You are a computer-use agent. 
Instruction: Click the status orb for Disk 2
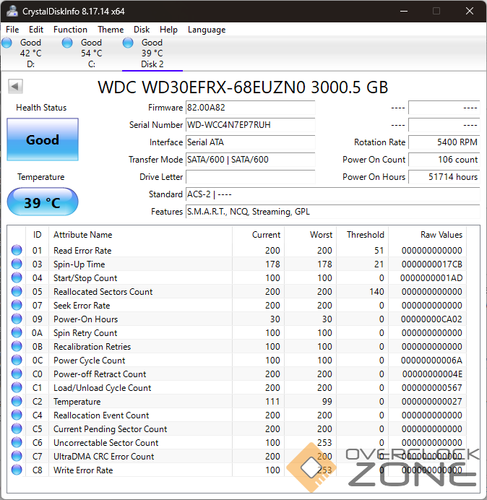click(129, 43)
